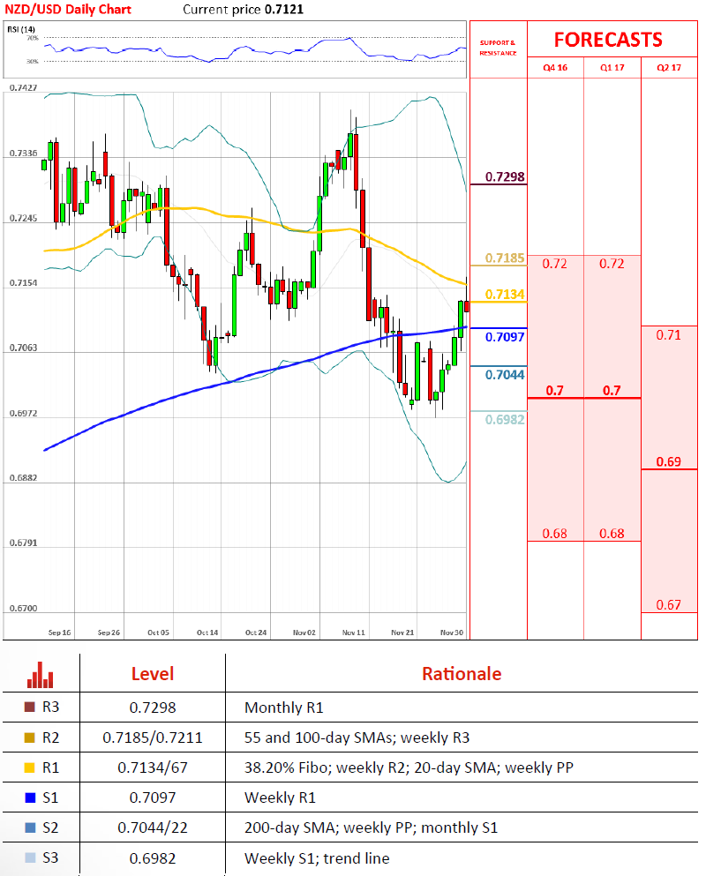The image size is (706, 876).
Task: Select the Q4 16 forecast column header
Action: click(555, 68)
